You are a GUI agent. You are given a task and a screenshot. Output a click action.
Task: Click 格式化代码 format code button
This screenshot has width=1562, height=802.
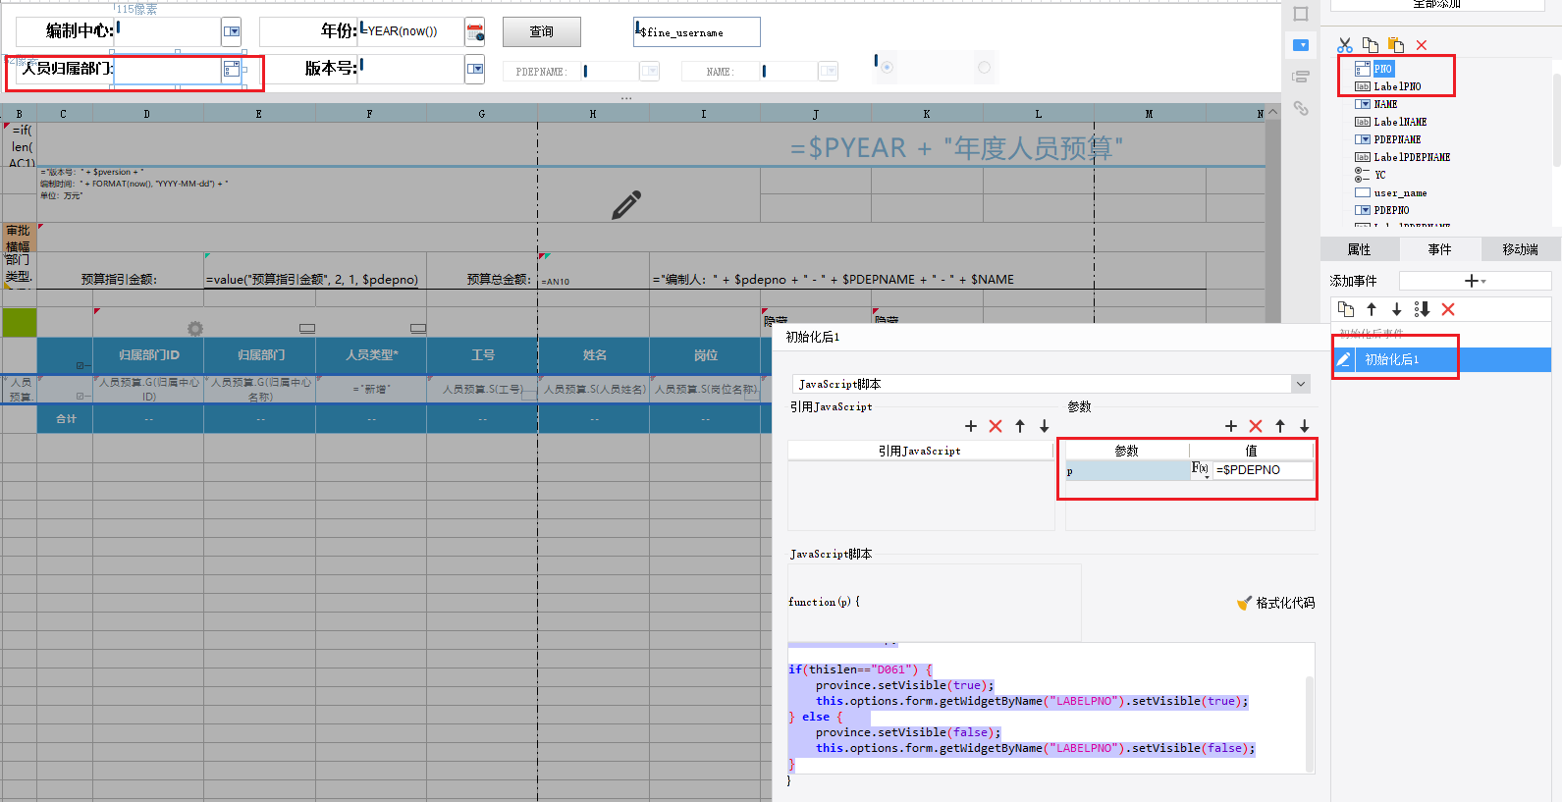click(1276, 603)
